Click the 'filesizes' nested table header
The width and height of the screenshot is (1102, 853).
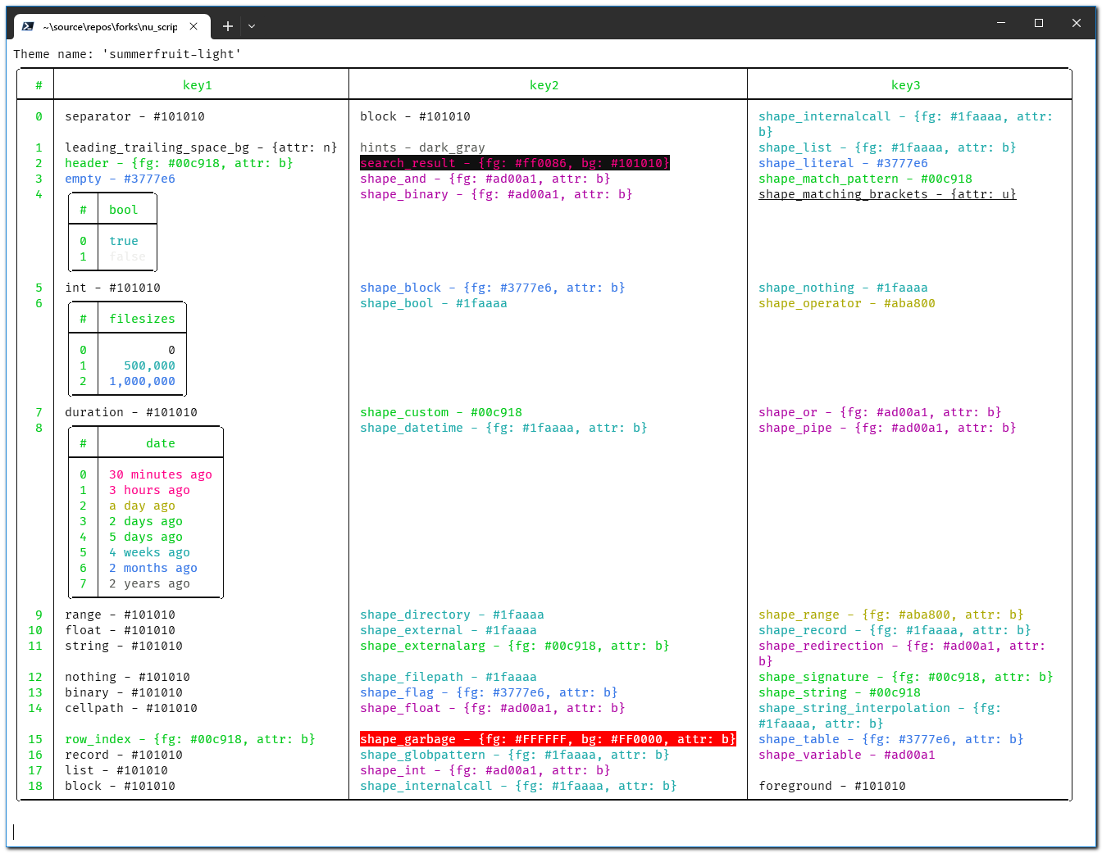click(143, 319)
